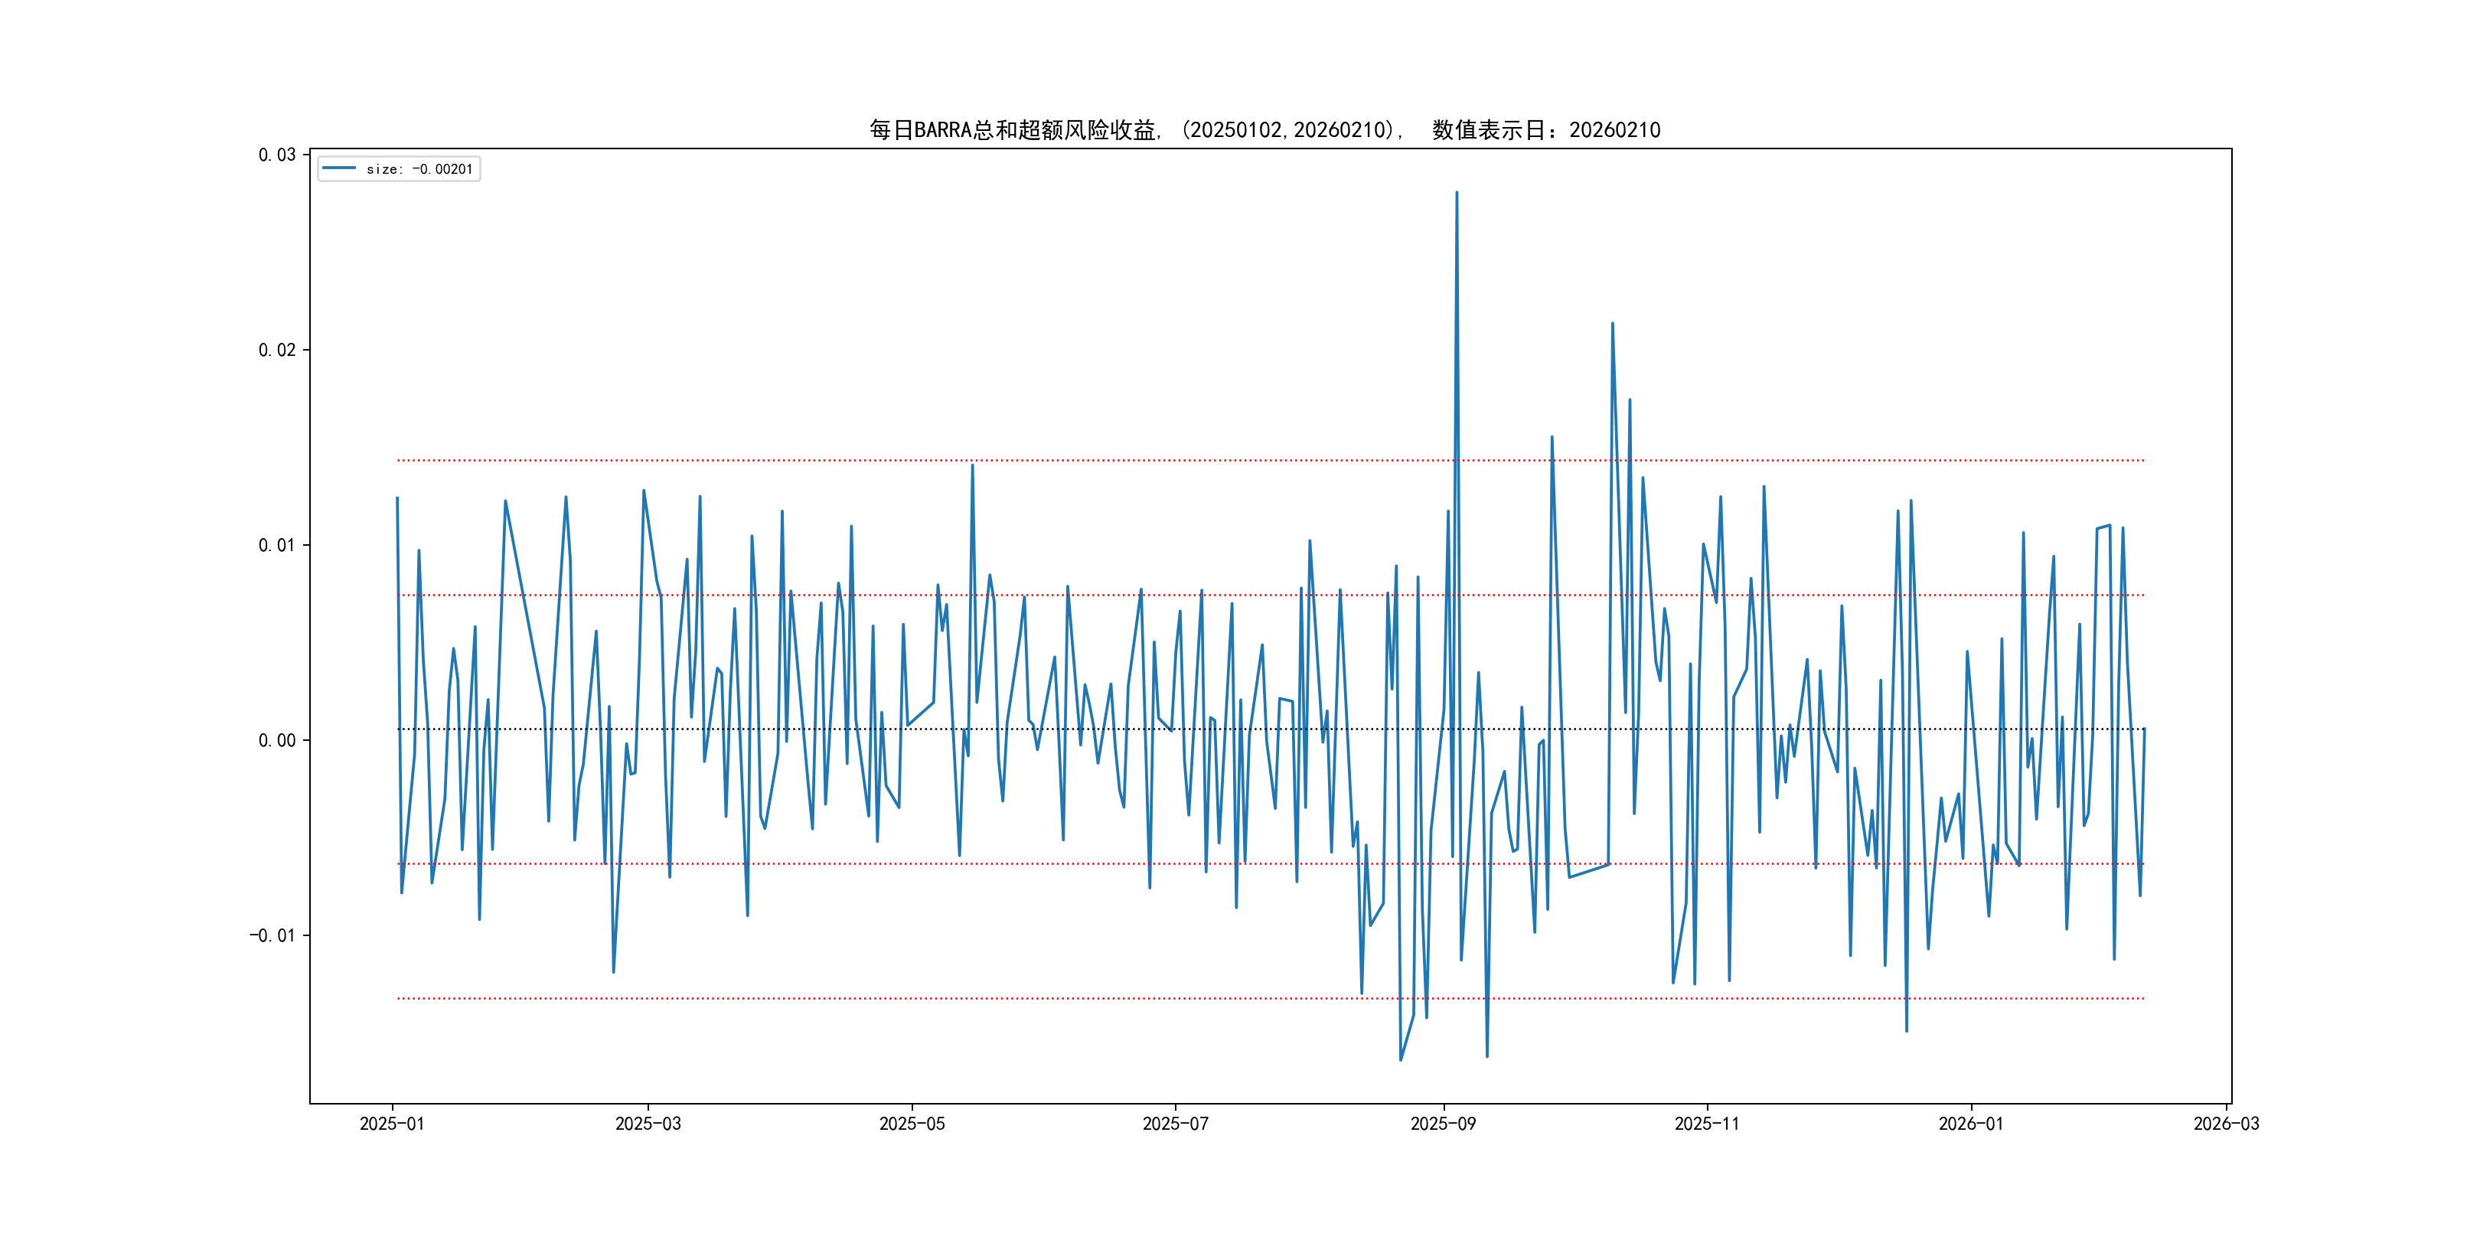Click the chart title text at top
This screenshot has width=2480, height=1240.
pyautogui.click(x=1264, y=130)
